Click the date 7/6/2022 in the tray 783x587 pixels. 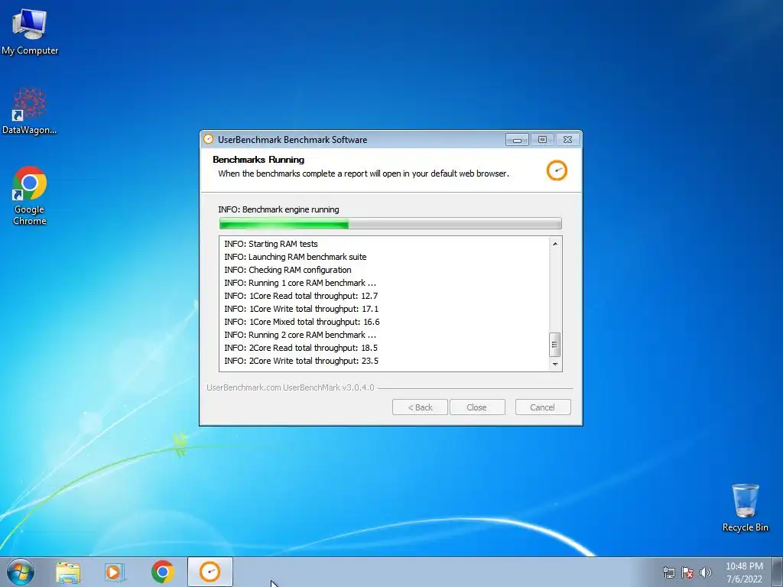coord(744,579)
